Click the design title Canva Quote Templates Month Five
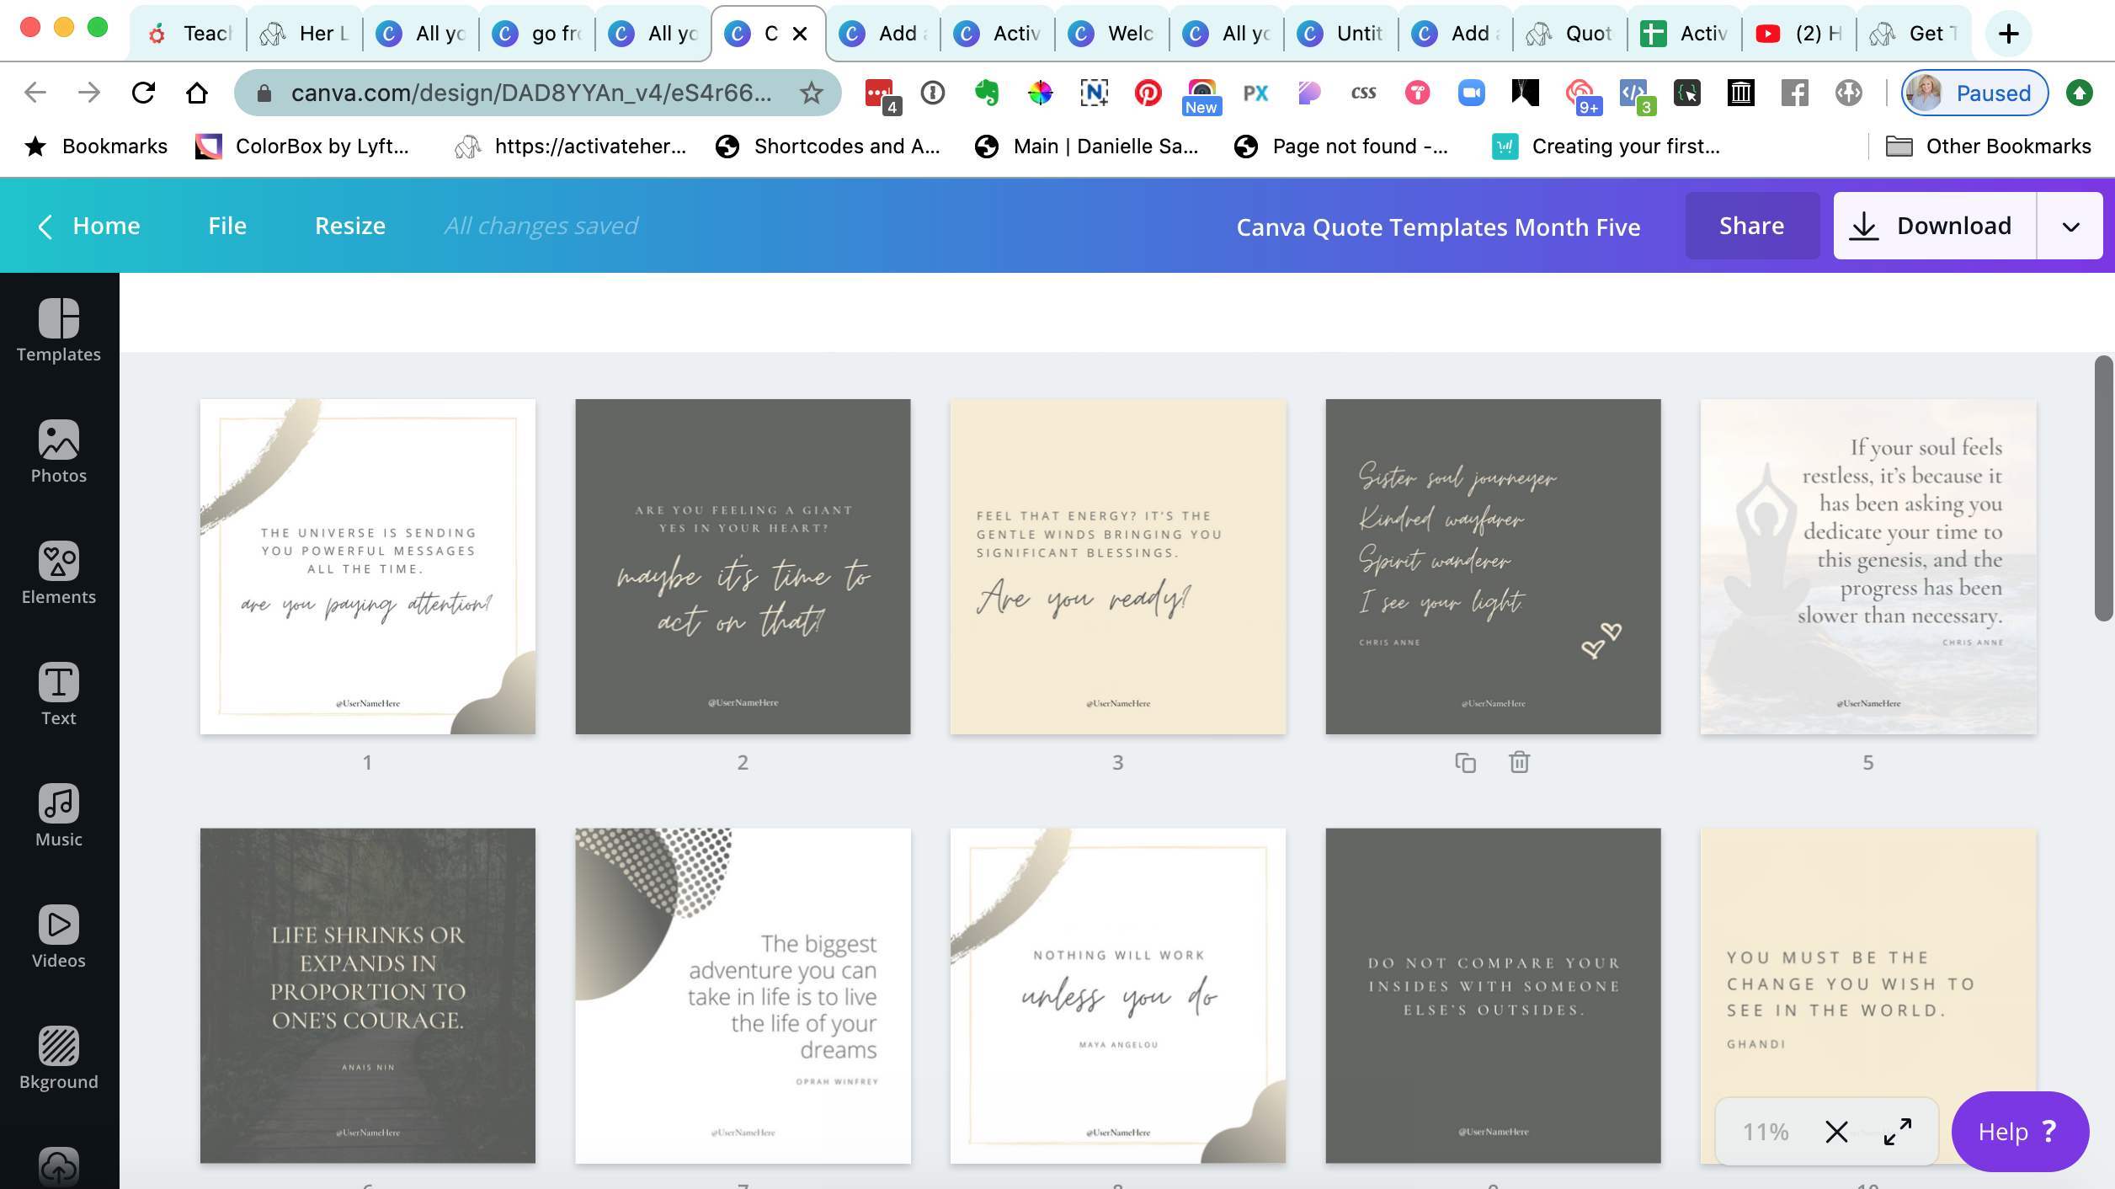 coord(1438,227)
